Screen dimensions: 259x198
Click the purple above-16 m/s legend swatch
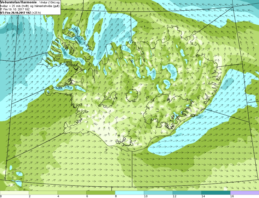coord(245,193)
